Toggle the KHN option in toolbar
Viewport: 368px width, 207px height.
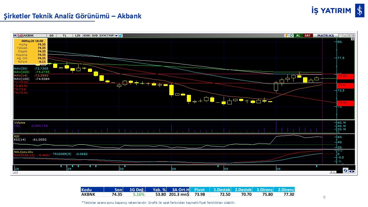click(x=86, y=36)
